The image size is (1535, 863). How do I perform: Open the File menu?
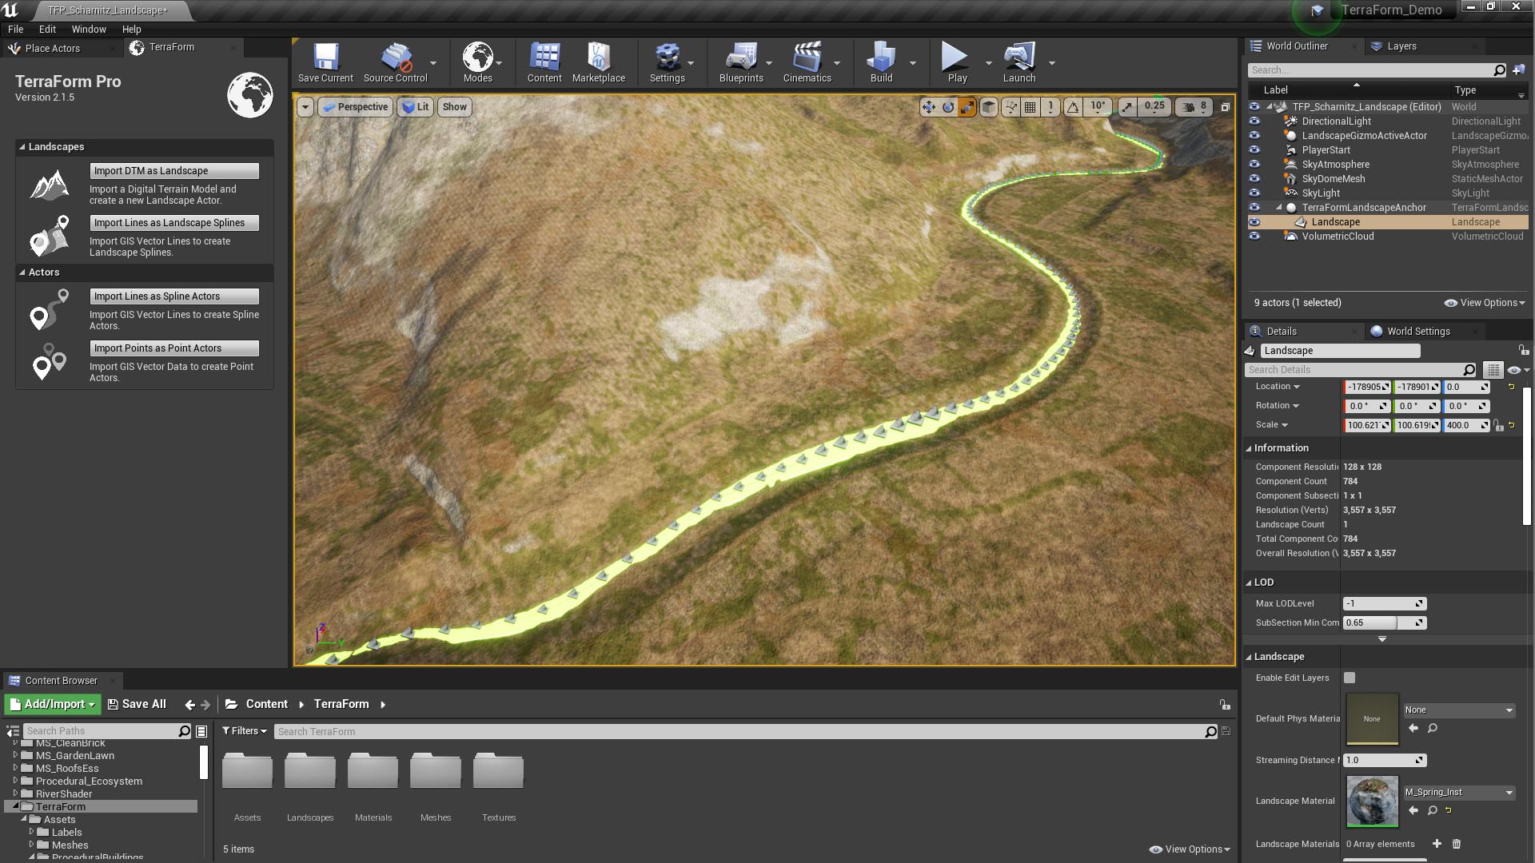pos(15,29)
